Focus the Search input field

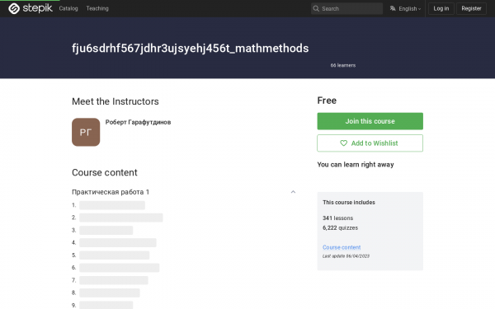(x=346, y=8)
